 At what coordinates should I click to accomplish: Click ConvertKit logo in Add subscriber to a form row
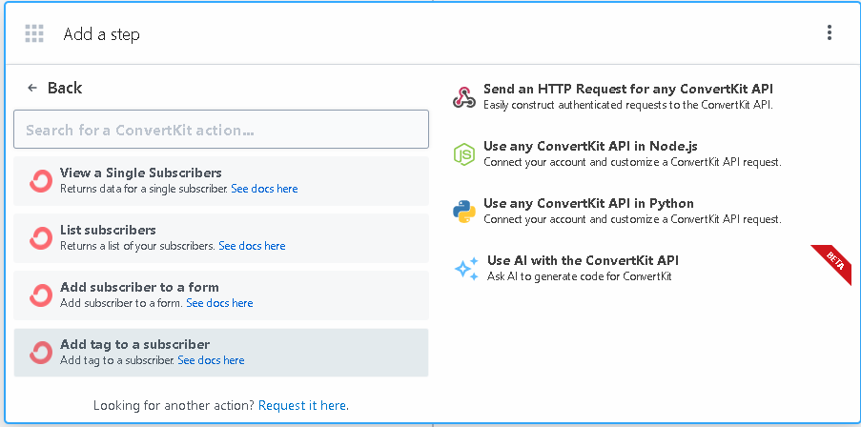(x=41, y=295)
